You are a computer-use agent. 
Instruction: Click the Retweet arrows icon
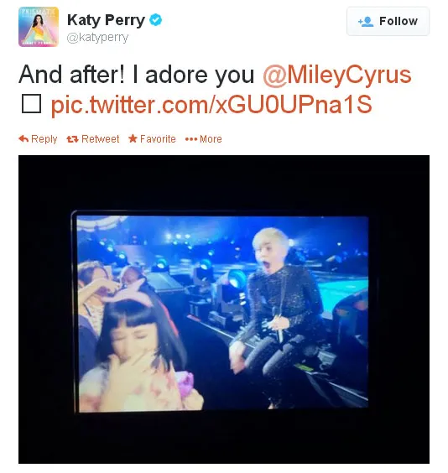coord(72,139)
